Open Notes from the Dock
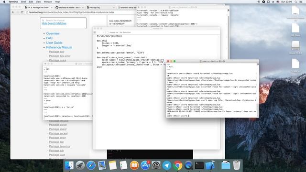The width and height of the screenshot is (306, 172). pyautogui.click(x=113, y=165)
